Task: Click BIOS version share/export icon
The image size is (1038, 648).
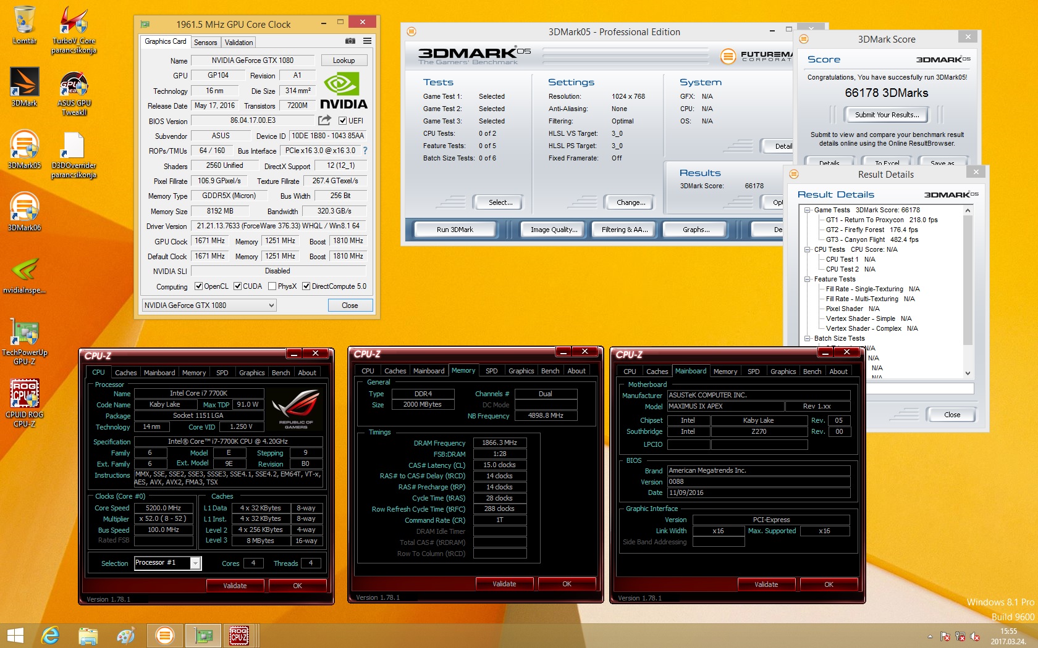Action: coord(324,120)
